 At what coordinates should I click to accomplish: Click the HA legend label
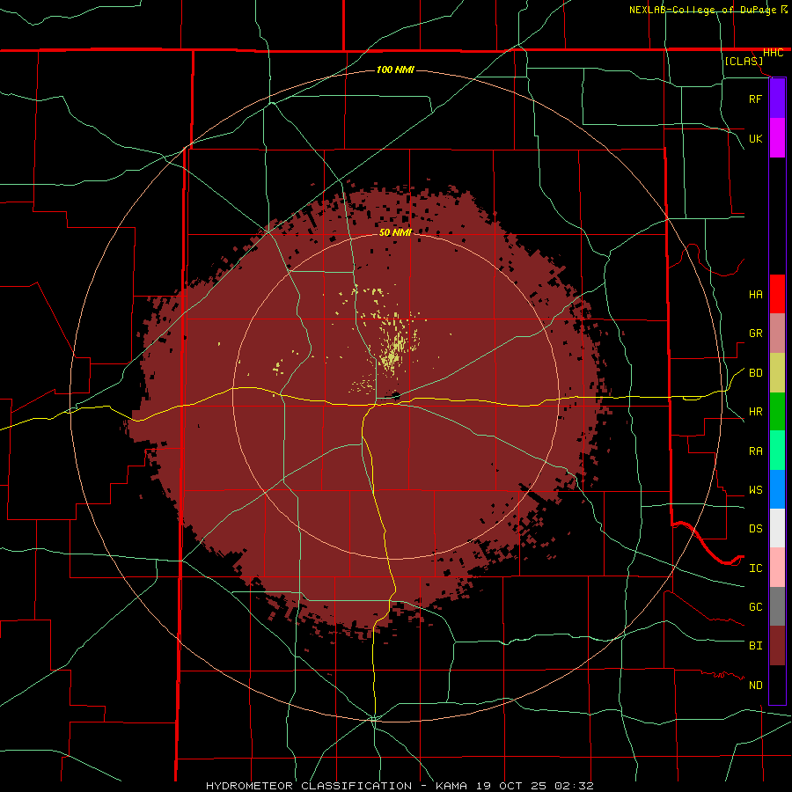coord(755,295)
